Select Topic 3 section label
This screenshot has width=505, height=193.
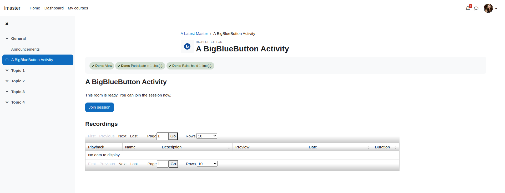coord(18,92)
